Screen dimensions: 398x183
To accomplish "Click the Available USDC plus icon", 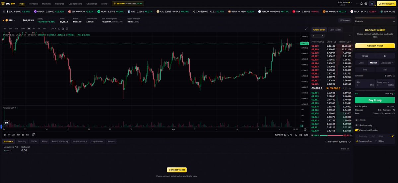I will click(394, 76).
